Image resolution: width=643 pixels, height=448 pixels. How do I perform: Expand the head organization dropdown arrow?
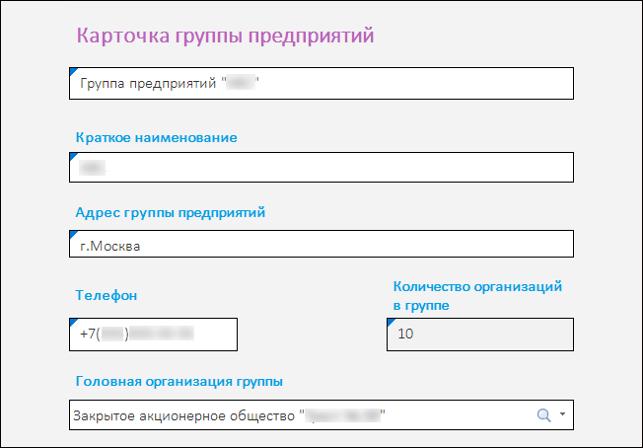tap(562, 415)
